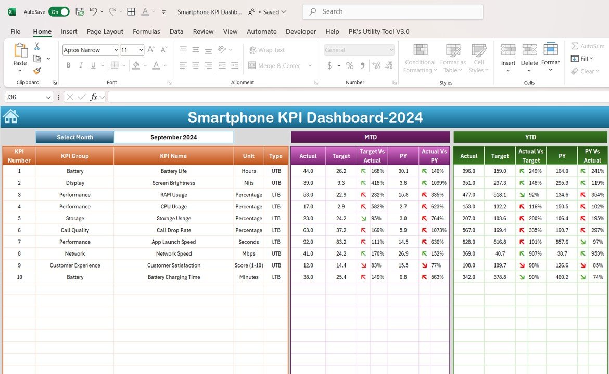Switch to the Formulas tab

[146, 31]
